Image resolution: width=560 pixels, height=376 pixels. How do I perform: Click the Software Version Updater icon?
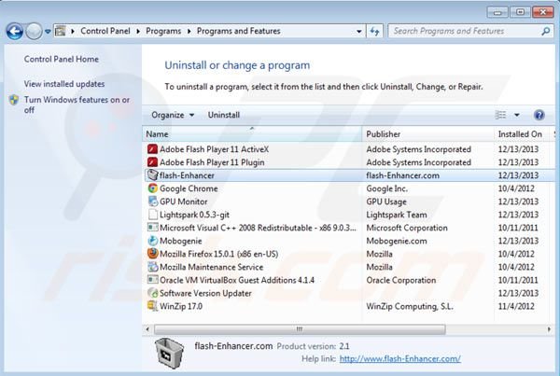click(x=152, y=293)
